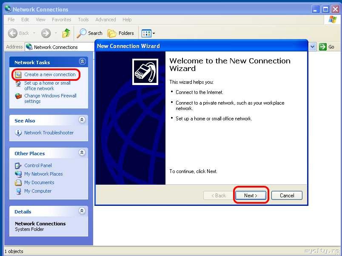The width and height of the screenshot is (342, 256).
Task: Open the Advanced menu
Action: tap(105, 20)
